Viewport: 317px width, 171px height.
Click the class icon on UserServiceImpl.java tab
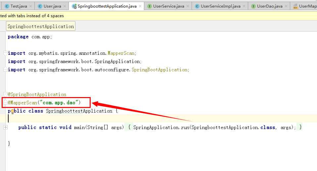197,6
